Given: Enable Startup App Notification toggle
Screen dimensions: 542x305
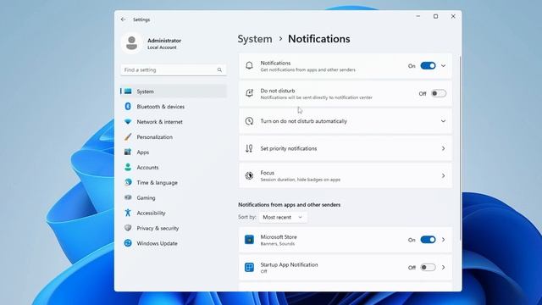Looking at the screenshot, I should (428, 268).
